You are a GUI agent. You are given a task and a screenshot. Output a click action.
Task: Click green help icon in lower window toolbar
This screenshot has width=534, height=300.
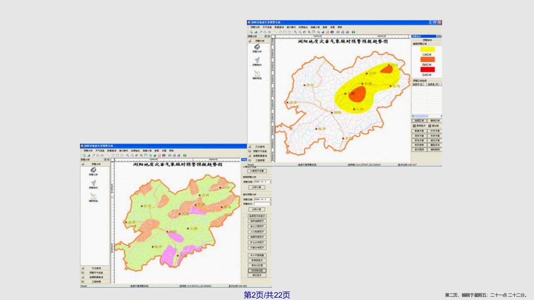pos(185,155)
